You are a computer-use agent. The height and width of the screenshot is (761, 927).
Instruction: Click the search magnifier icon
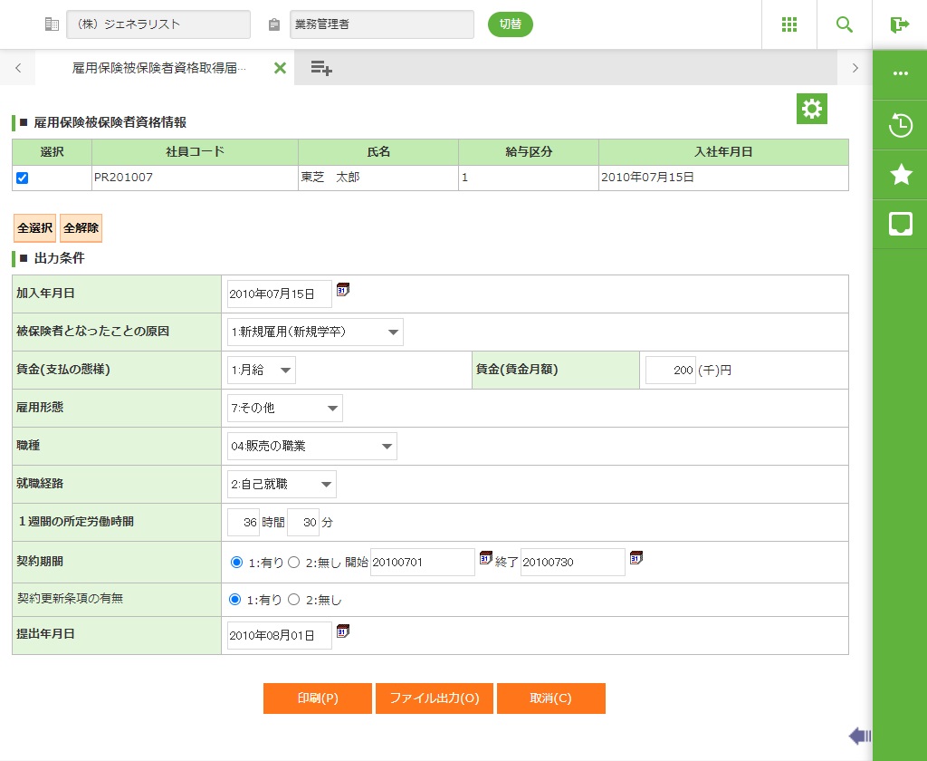click(845, 24)
